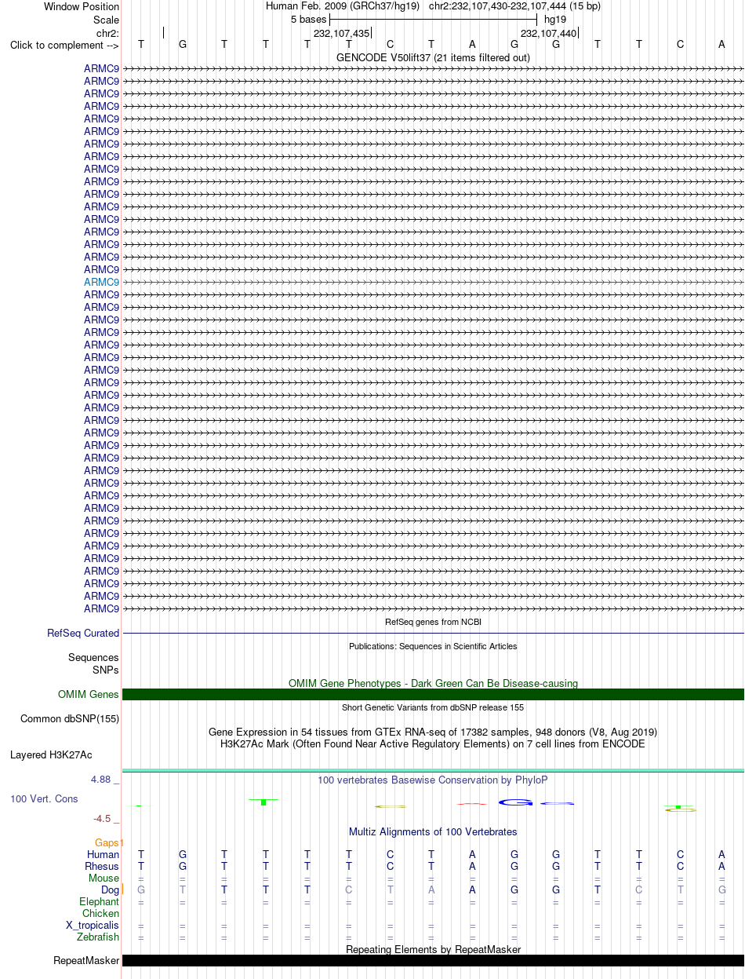Image resolution: width=745 pixels, height=979 pixels.
Task: Click the orange Gaps label
Action: coord(107,842)
